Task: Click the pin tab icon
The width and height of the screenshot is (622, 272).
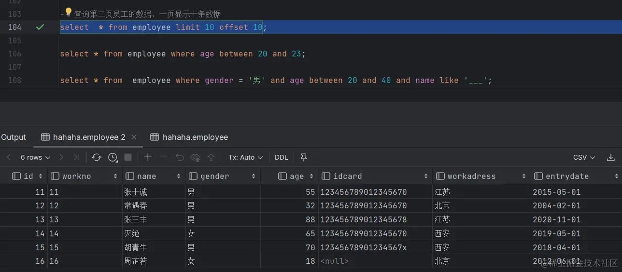Action: [x=304, y=157]
